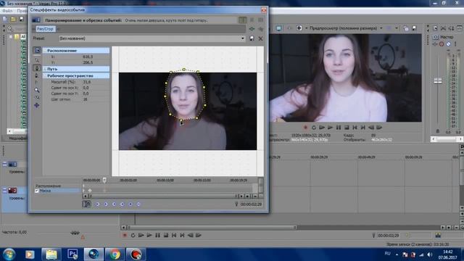Click Pause in main timeline transport bar
This screenshot has width=464, height=261.
coord(158,235)
